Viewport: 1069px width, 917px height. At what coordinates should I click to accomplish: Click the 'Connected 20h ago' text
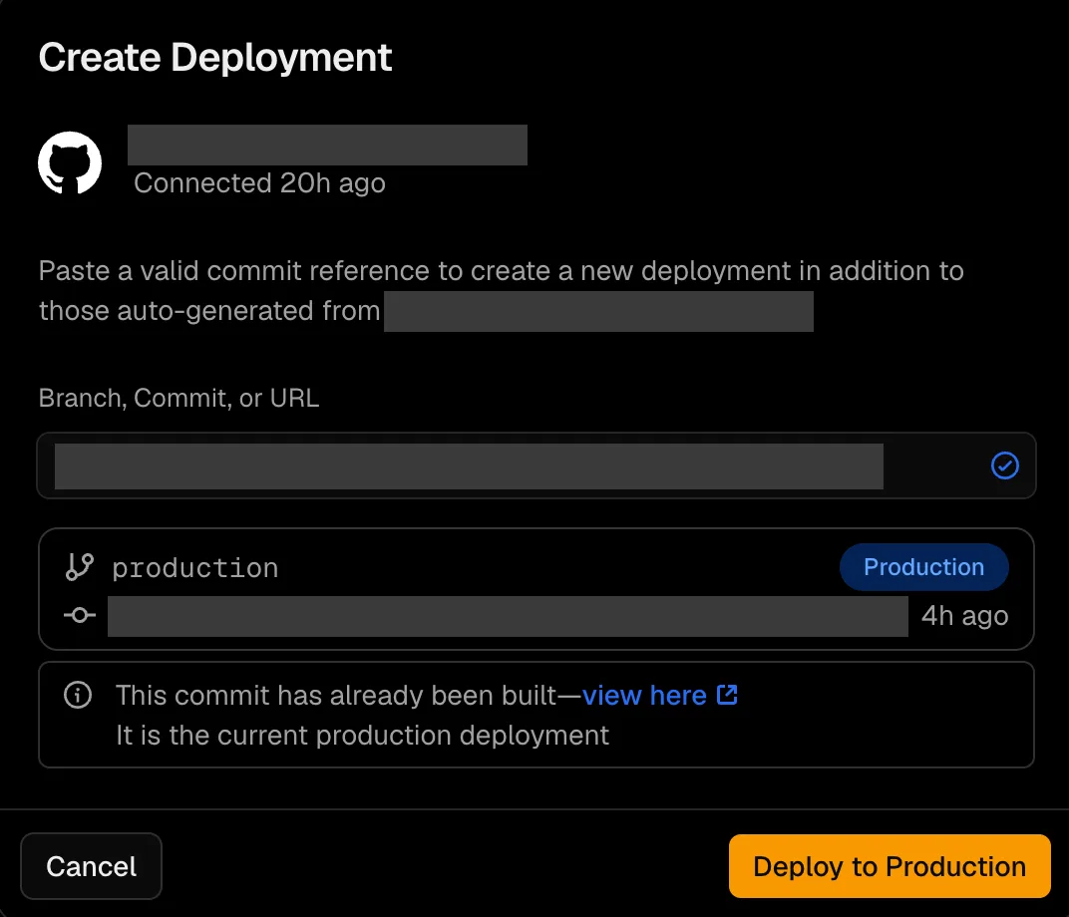pos(259,182)
